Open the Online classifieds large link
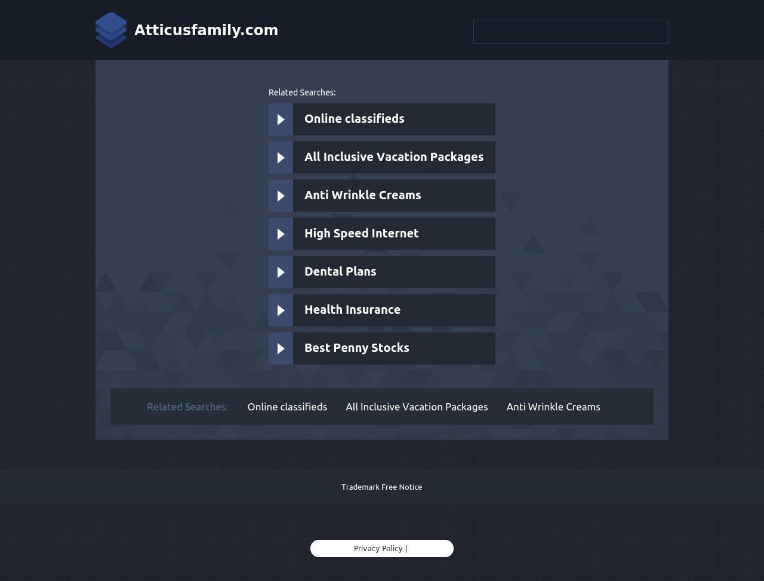Viewport: 764px width, 581px height. tap(355, 119)
